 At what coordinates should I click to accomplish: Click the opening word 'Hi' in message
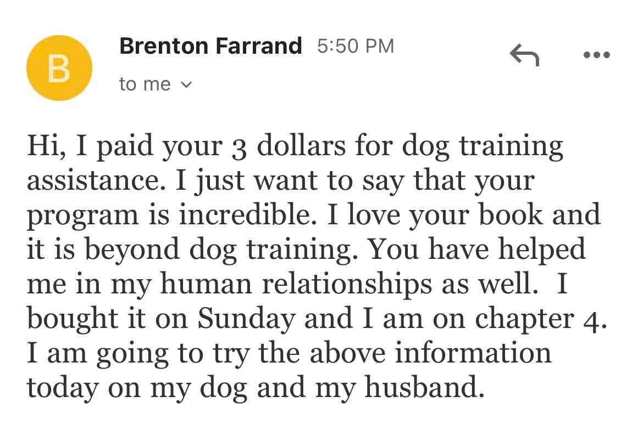click(43, 145)
